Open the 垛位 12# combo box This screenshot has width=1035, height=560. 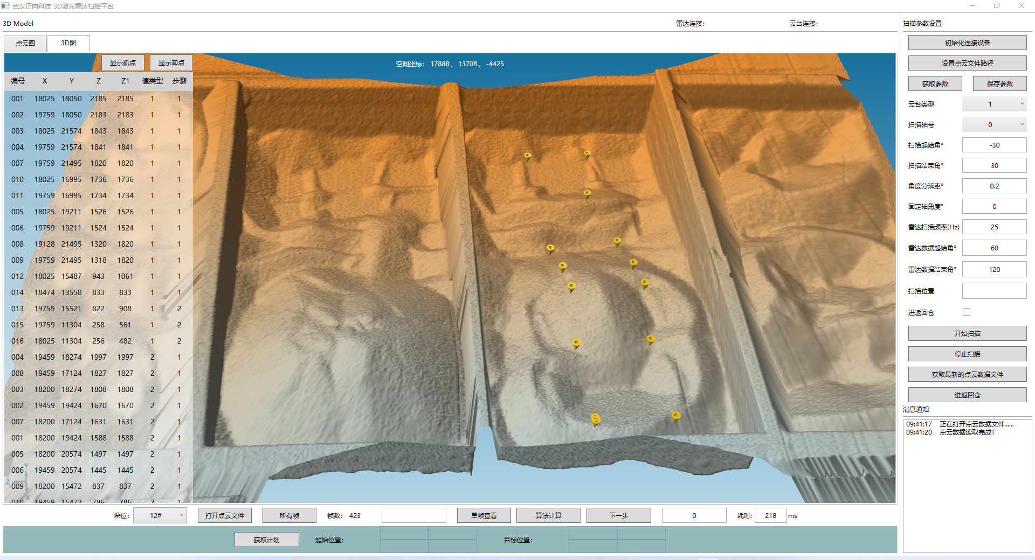pyautogui.click(x=160, y=515)
